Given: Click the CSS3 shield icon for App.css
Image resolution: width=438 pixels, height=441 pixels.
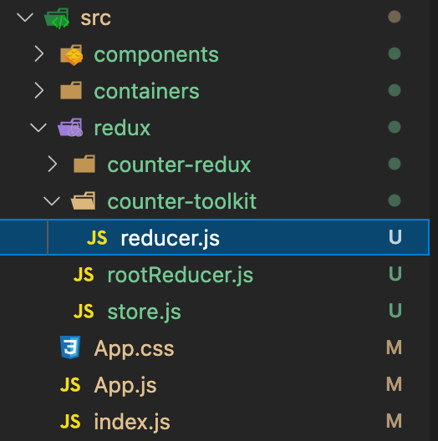Looking at the screenshot, I should click(70, 347).
